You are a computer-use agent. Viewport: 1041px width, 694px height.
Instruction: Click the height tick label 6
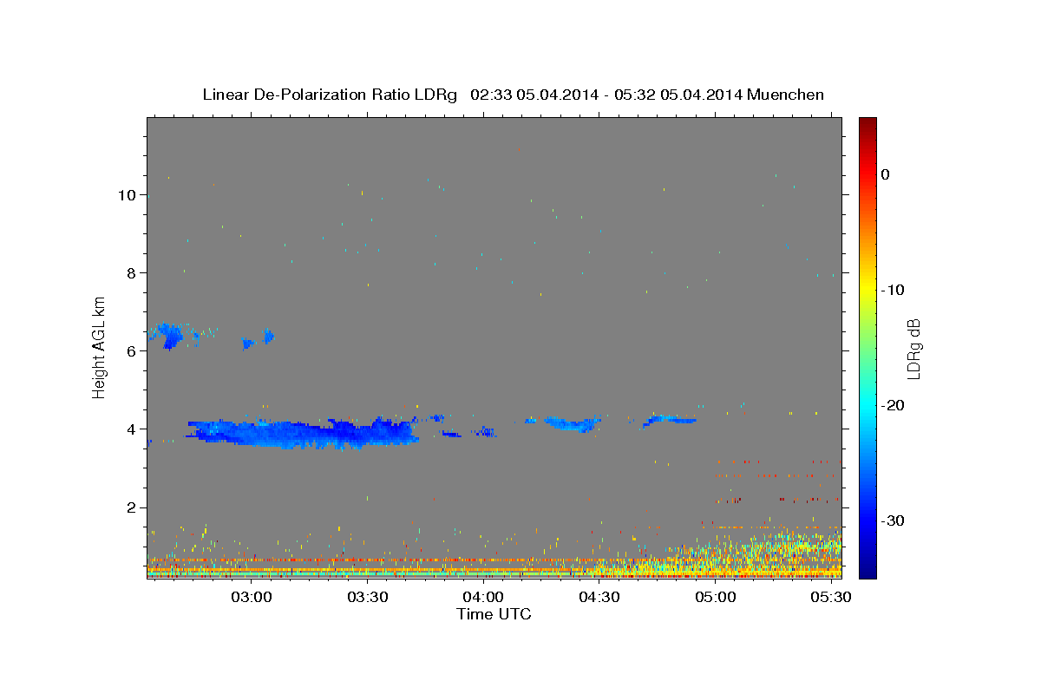[131, 351]
